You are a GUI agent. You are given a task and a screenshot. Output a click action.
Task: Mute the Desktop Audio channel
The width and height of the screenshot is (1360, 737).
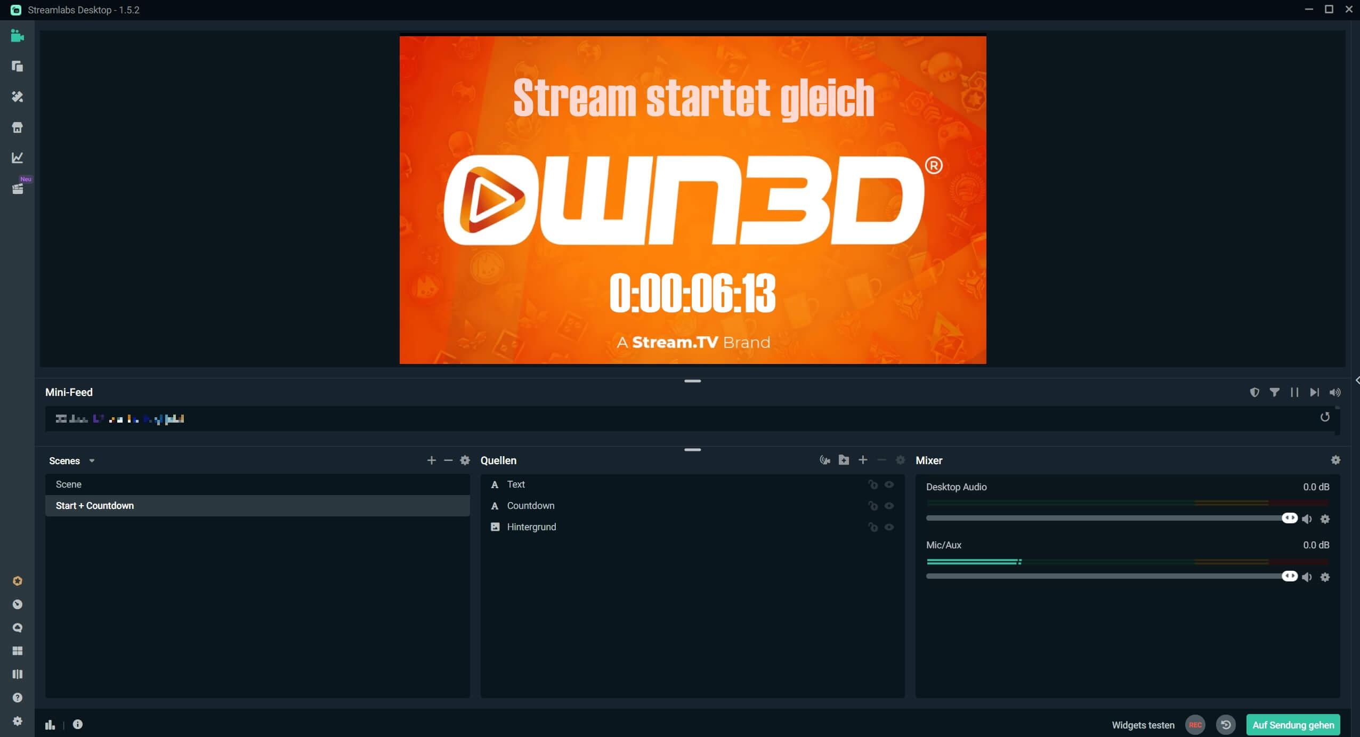(x=1307, y=519)
